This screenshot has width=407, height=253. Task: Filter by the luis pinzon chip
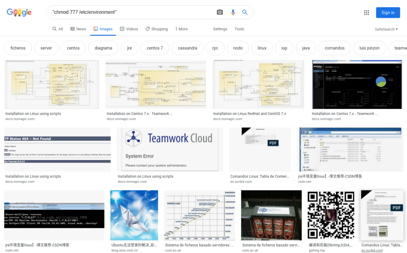click(x=369, y=48)
